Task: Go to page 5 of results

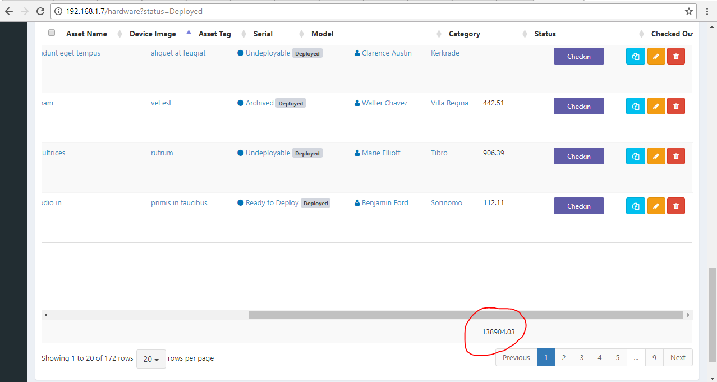Action: [x=618, y=357]
